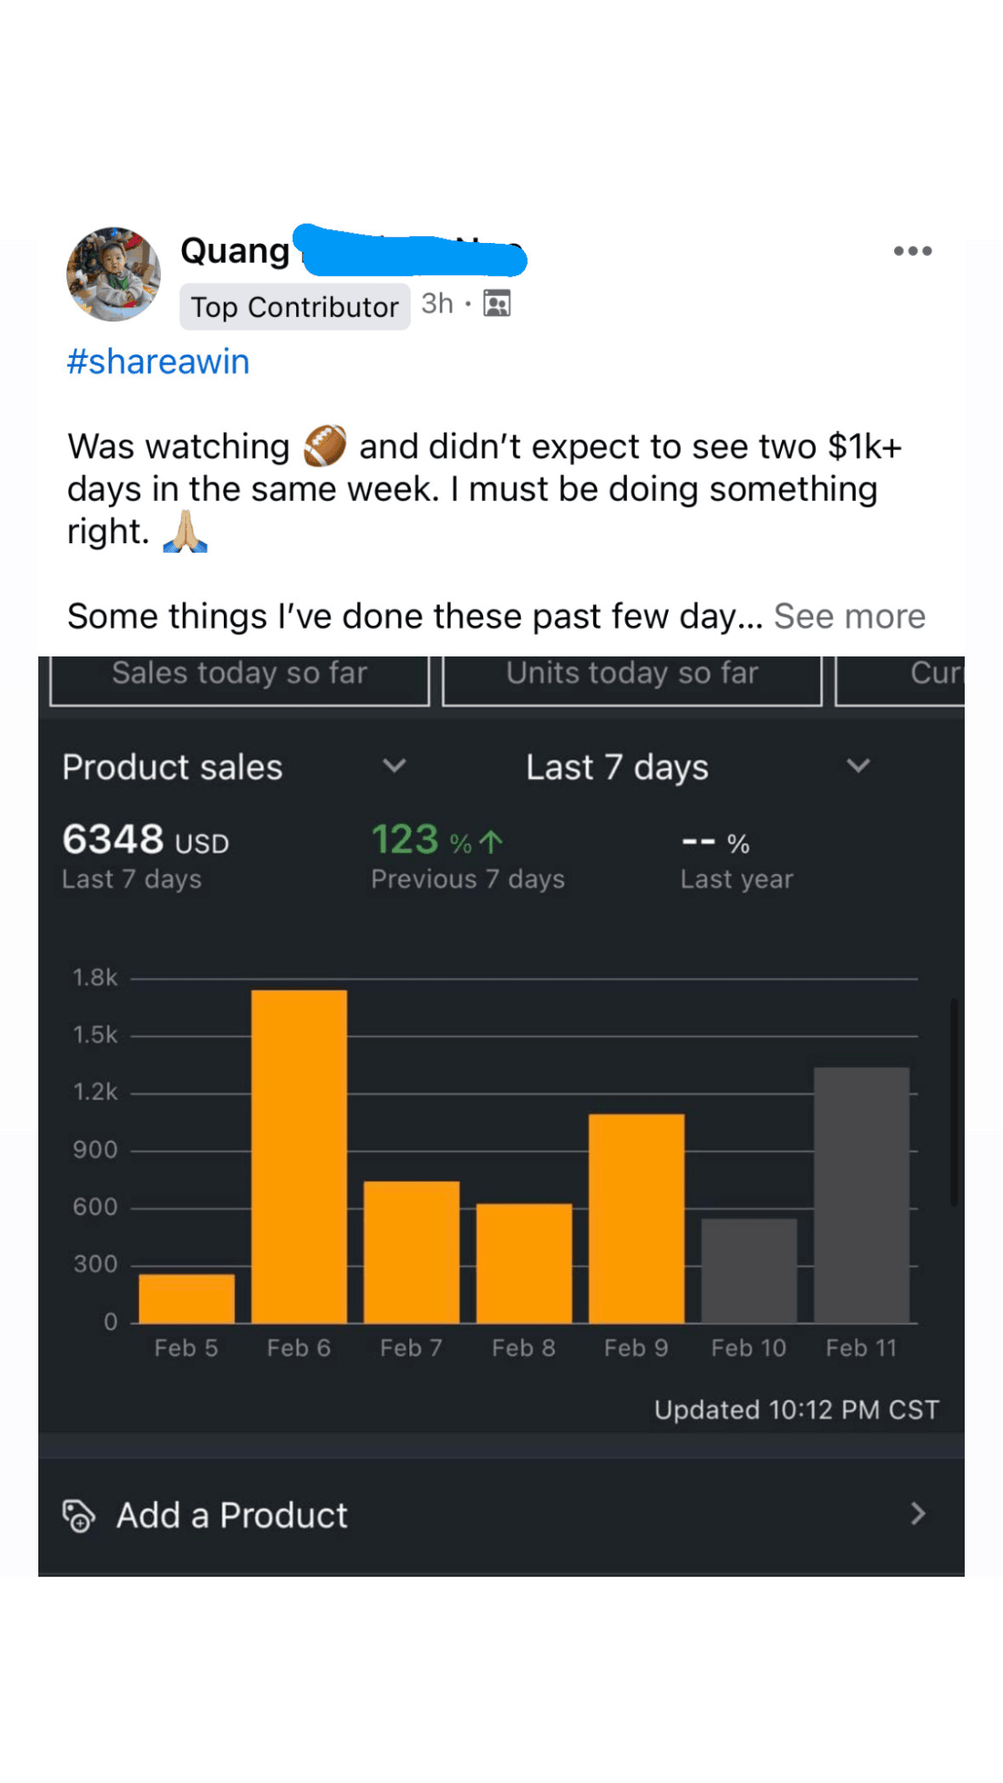Click the Top Contributor badge
Viewport: 1003px width, 1783px height.
pos(294,306)
